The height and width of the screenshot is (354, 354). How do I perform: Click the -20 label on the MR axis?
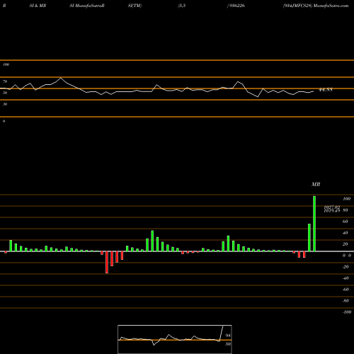346,267
